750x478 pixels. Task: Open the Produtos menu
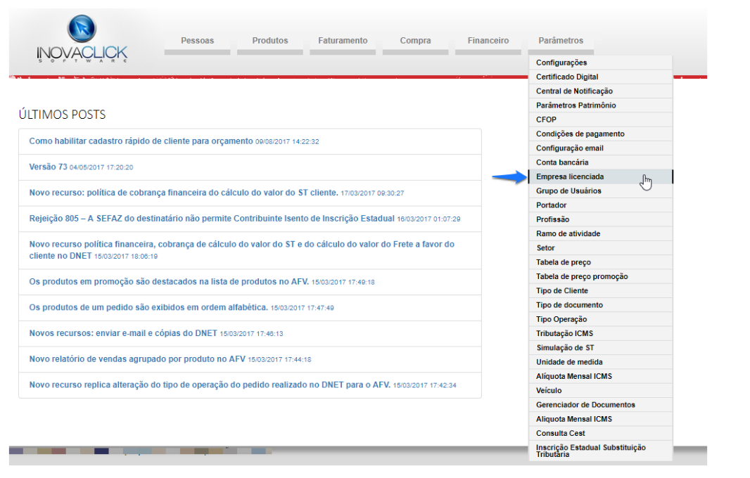270,41
